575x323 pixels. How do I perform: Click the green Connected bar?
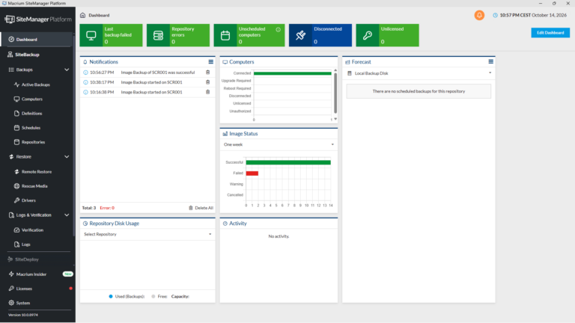[x=292, y=73]
